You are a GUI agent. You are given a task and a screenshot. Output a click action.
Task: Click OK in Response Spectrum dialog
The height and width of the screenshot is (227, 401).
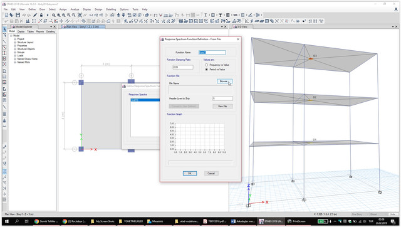190,173
